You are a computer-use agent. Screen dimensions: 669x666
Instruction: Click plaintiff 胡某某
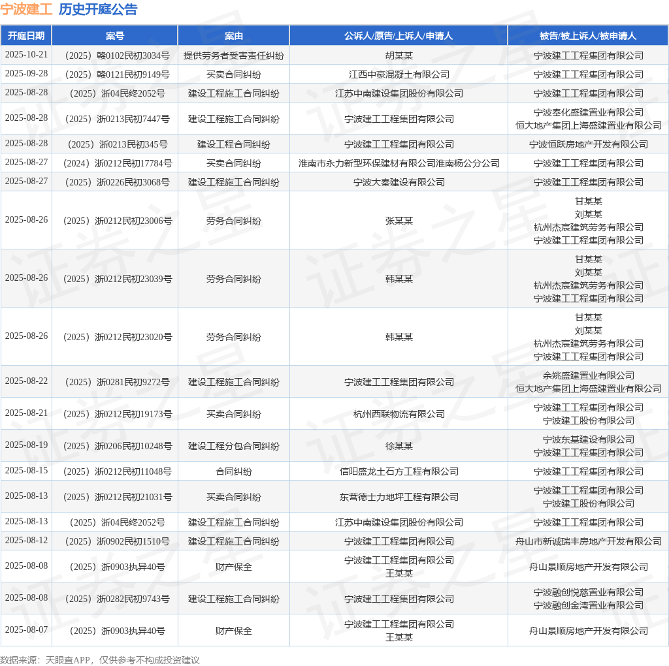pos(399,55)
